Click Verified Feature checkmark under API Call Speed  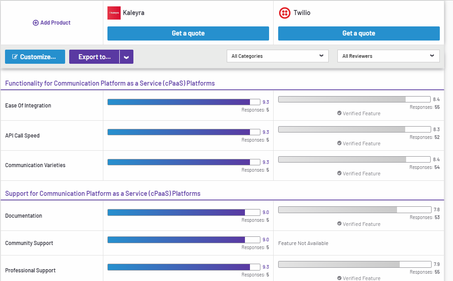point(339,143)
